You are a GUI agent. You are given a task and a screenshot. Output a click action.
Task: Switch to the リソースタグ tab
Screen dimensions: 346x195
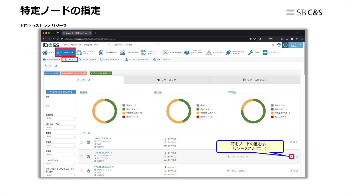pyautogui.click(x=166, y=80)
